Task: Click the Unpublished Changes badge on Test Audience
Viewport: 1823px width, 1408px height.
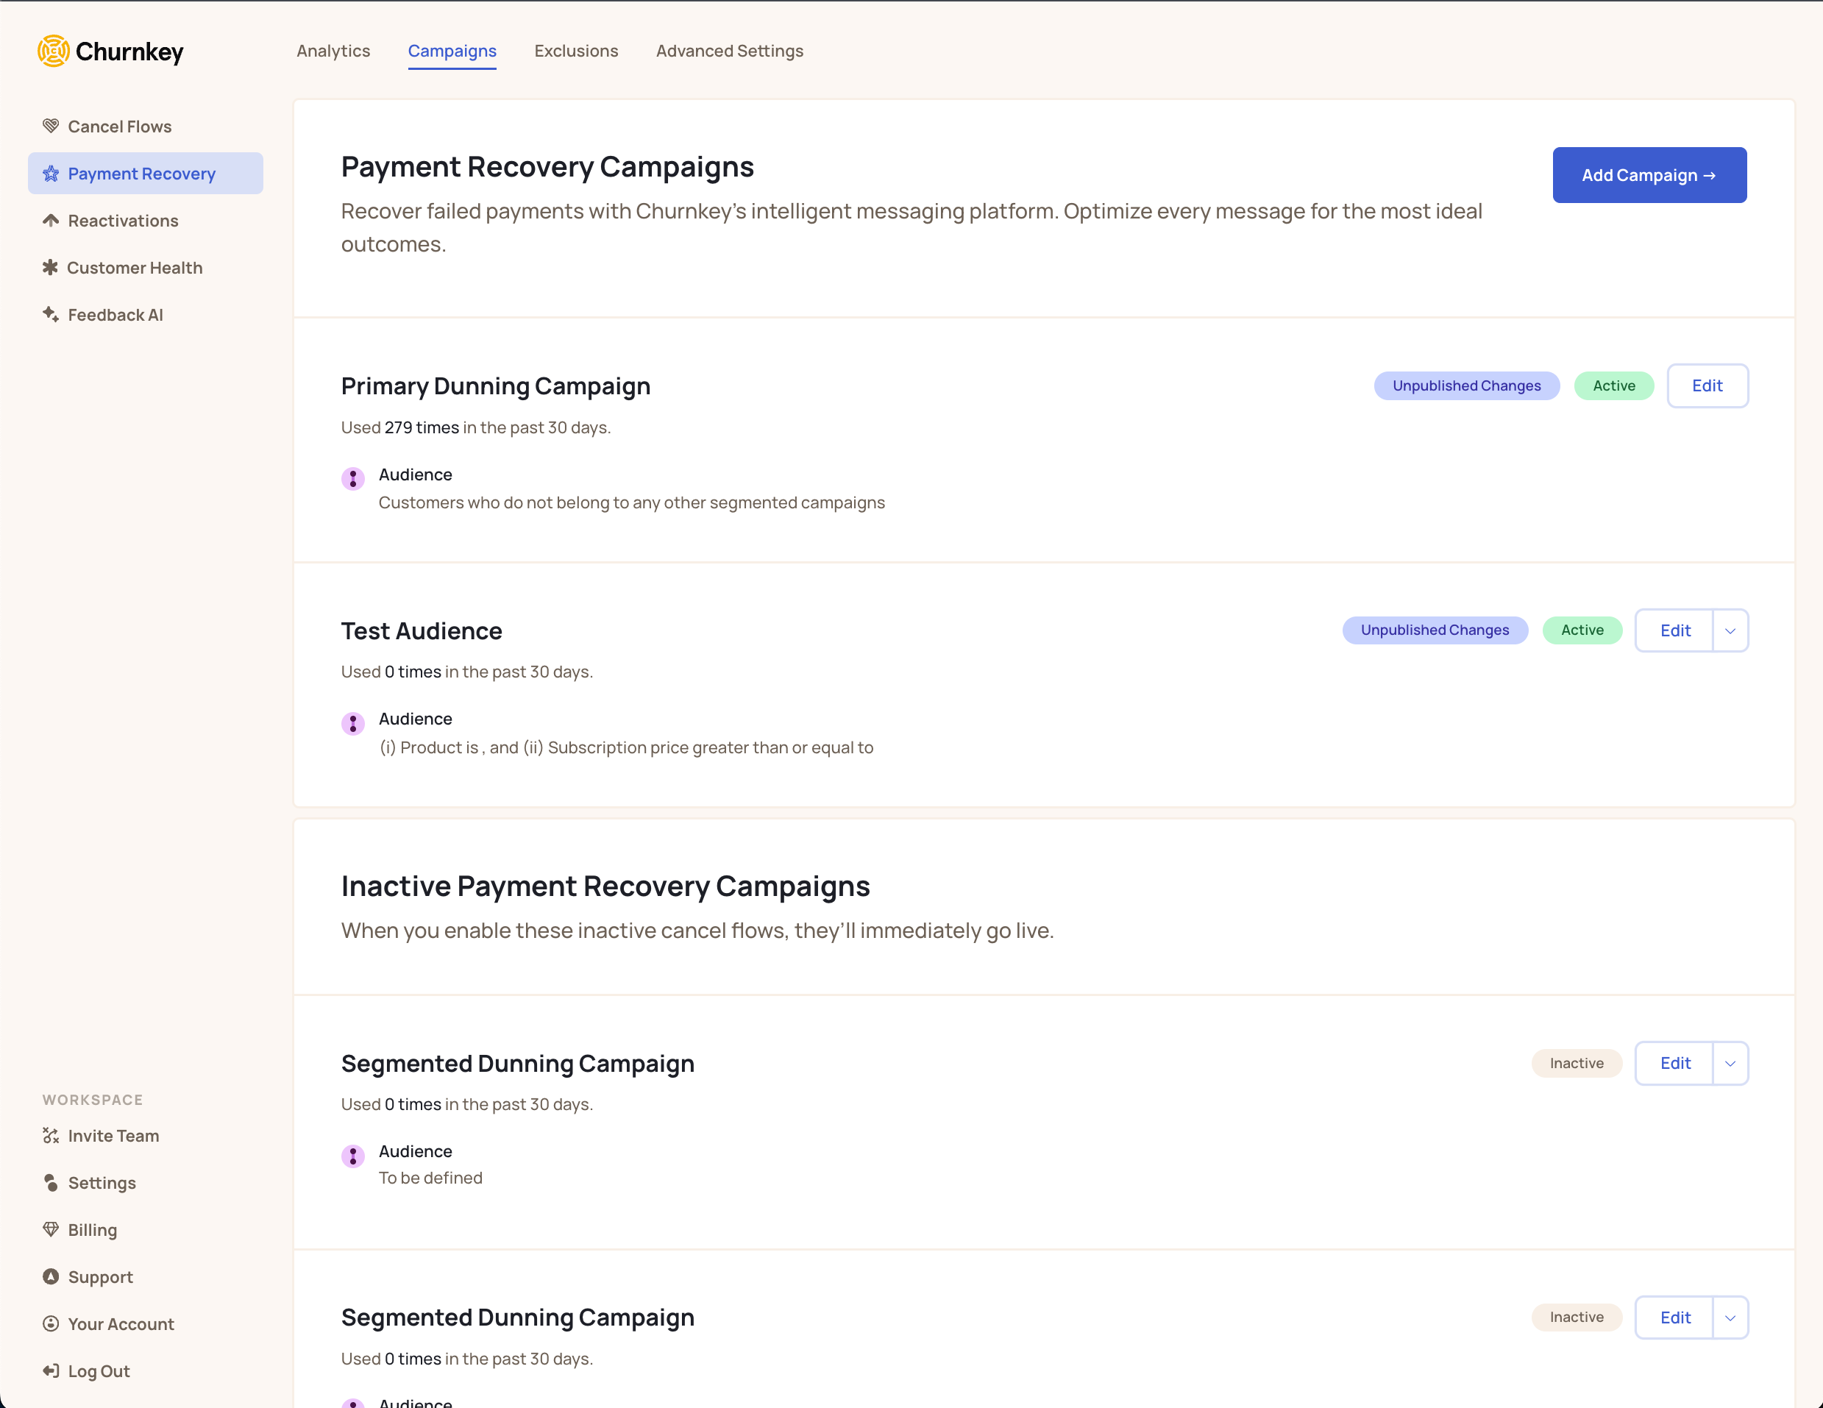Action: pos(1432,630)
